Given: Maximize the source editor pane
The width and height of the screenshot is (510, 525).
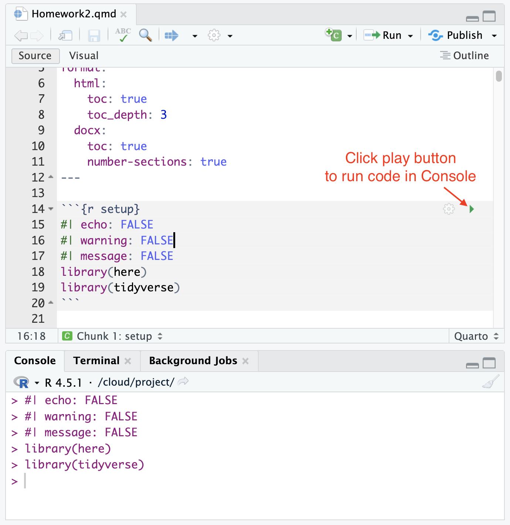Looking at the screenshot, I should pyautogui.click(x=489, y=17).
